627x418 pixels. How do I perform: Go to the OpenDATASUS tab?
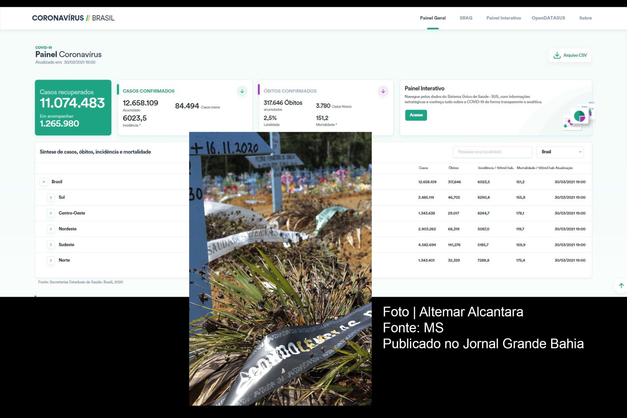pos(548,18)
